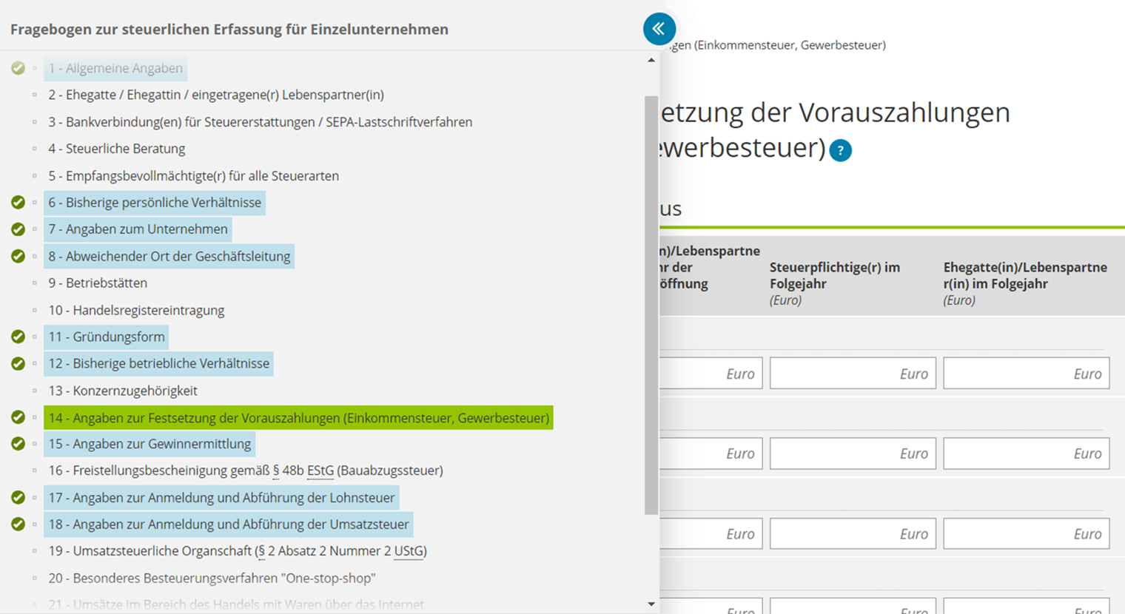Focus third-row Ehegatte(in) im Folgejahr Euro field
Viewport: 1125px width, 614px height.
click(x=1027, y=533)
